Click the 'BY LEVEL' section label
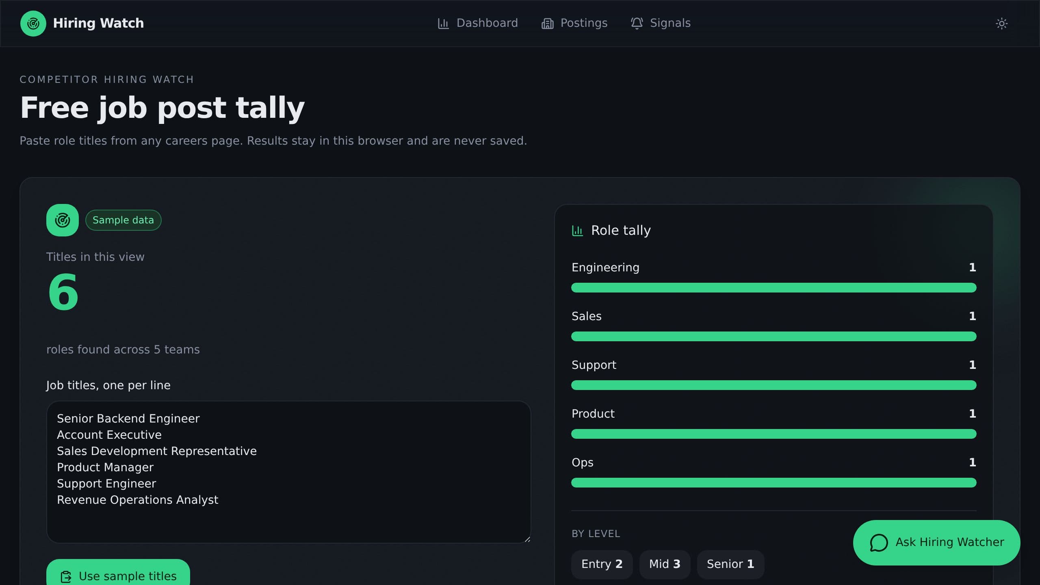This screenshot has height=585, width=1040. pos(596,534)
